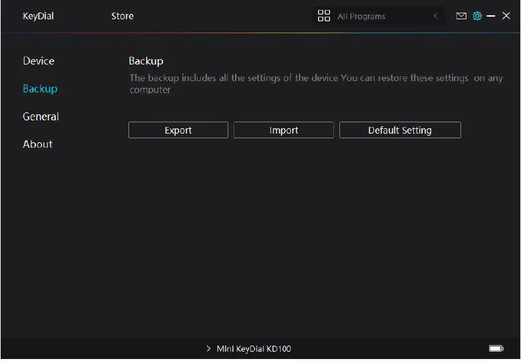The image size is (521, 361).
Task: Click the All Programs grid icon
Action: (323, 15)
